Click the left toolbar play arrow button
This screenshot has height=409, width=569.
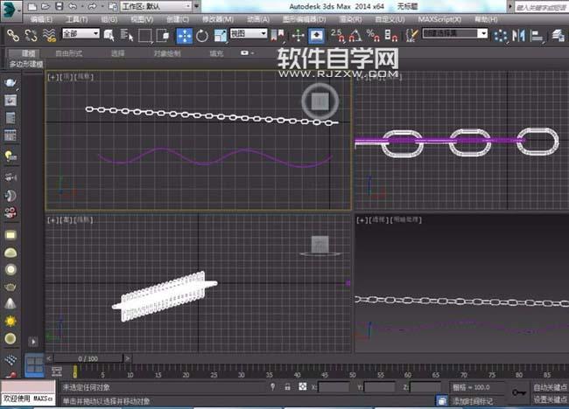point(33,341)
